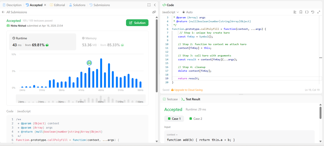324x146 pixels.
Task: Click '105 / 105 testcases passed' text
Action: point(38,21)
